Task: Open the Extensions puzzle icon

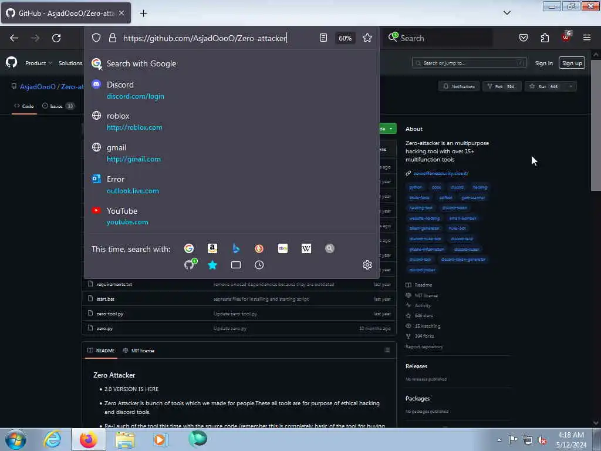Action: [545, 38]
